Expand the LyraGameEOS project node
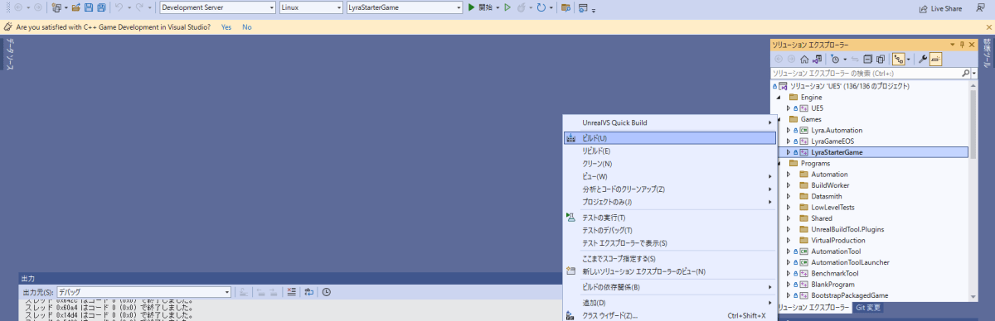 point(789,141)
